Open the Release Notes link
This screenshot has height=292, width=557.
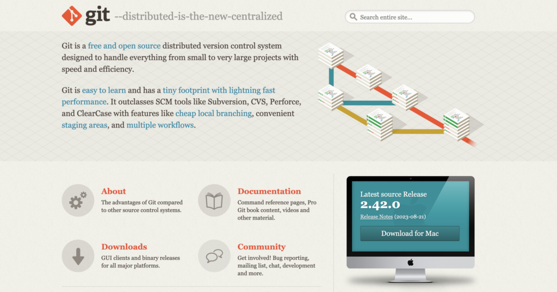click(376, 217)
